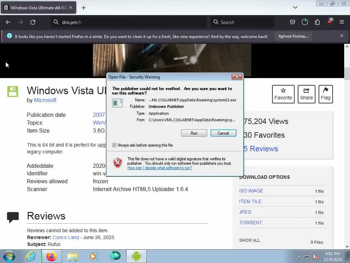Run the system32.exe file
Viewport: 350px width, 263px height.
(194, 133)
